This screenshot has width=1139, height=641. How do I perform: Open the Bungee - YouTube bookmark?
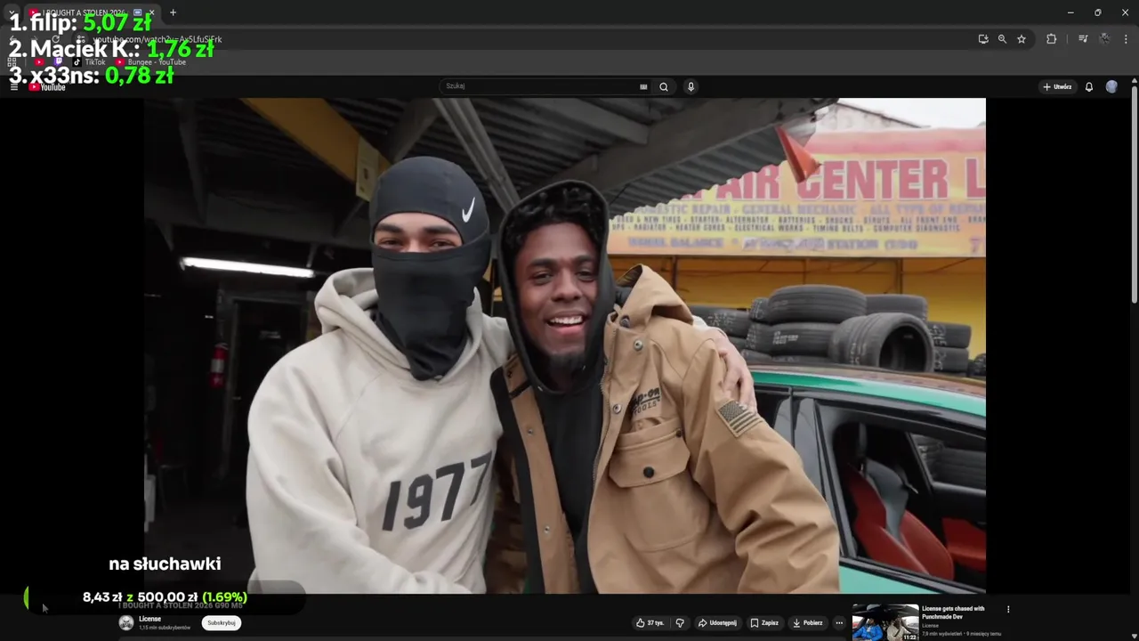coord(151,62)
